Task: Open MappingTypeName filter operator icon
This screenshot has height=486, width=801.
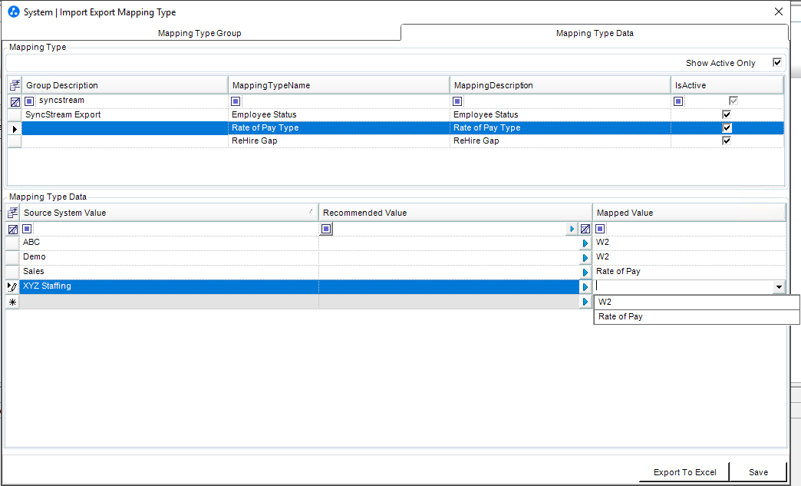Action: click(236, 101)
